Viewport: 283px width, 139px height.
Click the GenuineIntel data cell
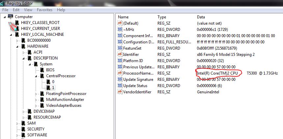coord(208,92)
